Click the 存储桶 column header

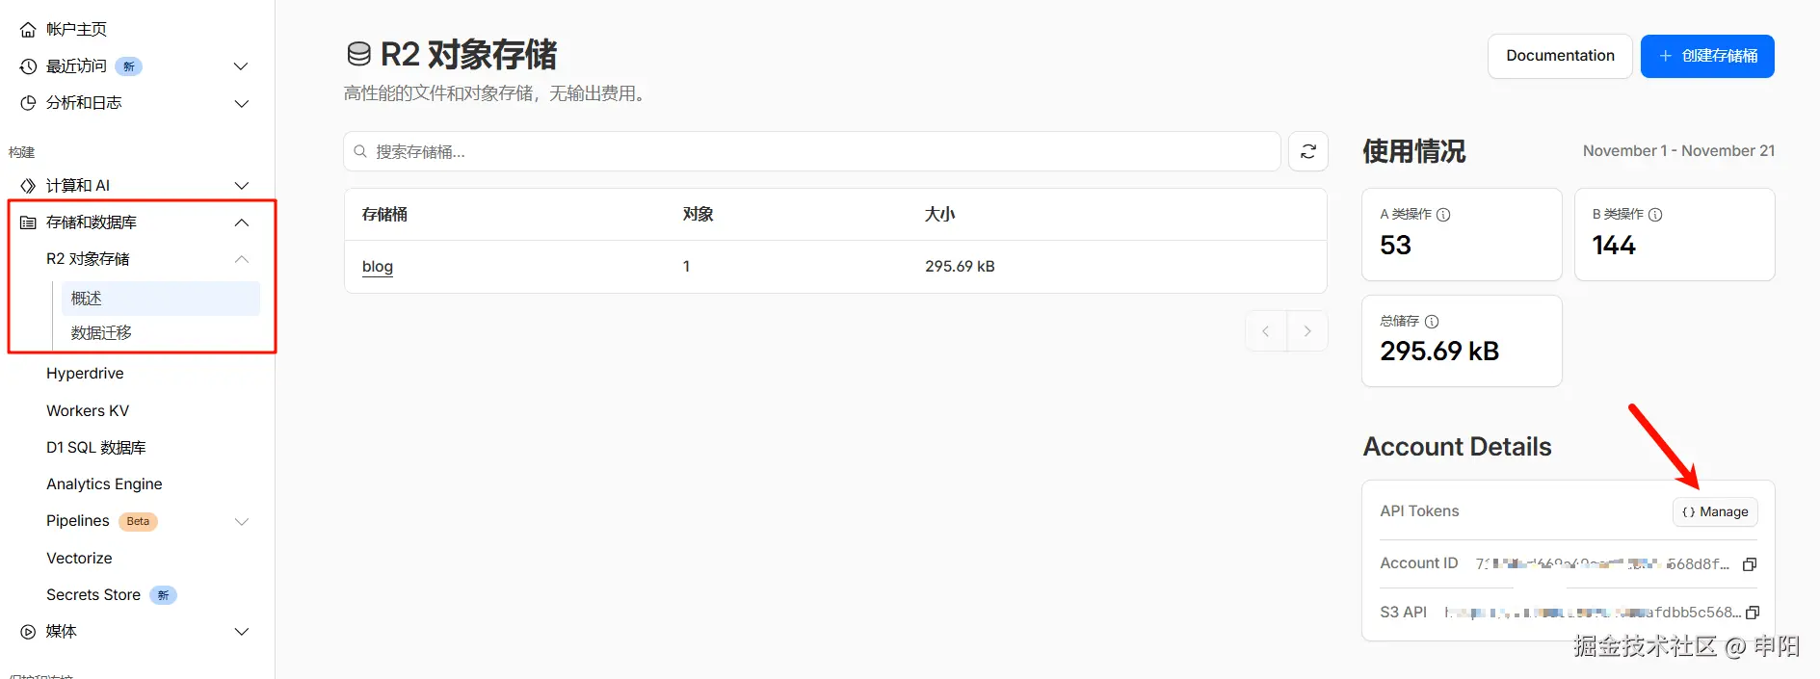point(384,214)
